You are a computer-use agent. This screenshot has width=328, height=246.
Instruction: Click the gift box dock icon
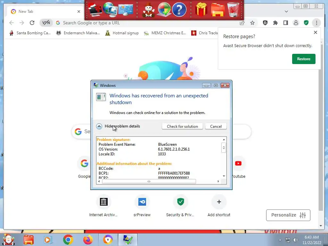[x=201, y=10]
